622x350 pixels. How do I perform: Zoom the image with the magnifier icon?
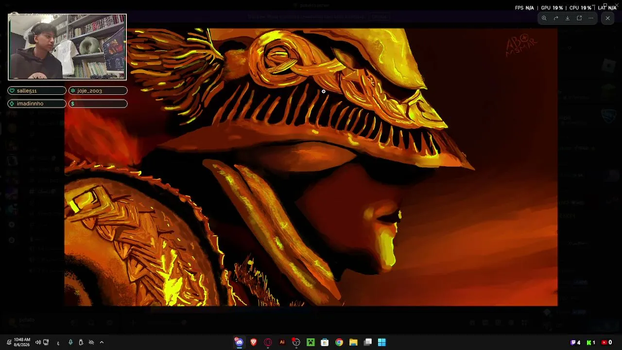pos(544,18)
